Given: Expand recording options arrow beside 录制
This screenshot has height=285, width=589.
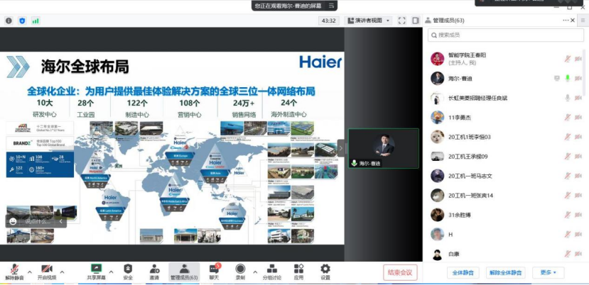Looking at the screenshot, I should pyautogui.click(x=256, y=272).
